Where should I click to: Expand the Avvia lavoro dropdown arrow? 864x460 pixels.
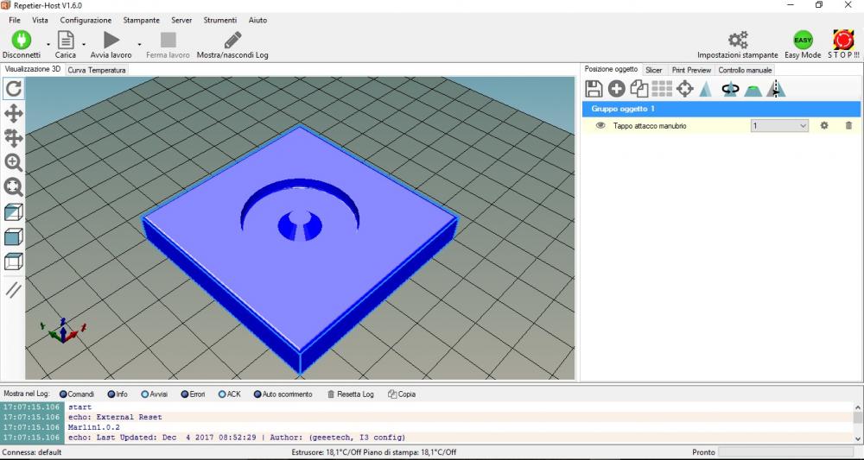point(138,41)
